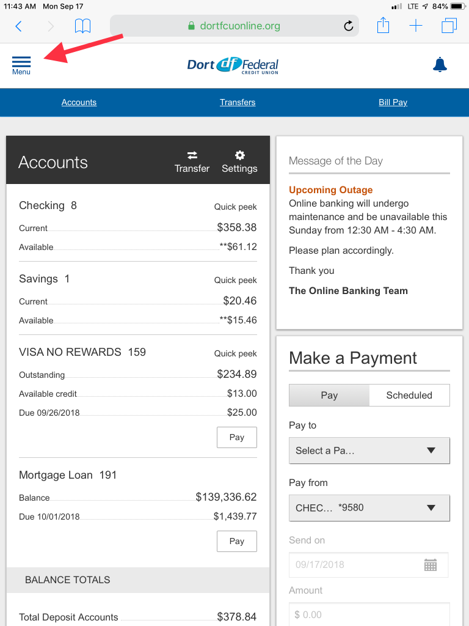Expand the Pay to dropdown
The width and height of the screenshot is (469, 626).
pos(369,451)
